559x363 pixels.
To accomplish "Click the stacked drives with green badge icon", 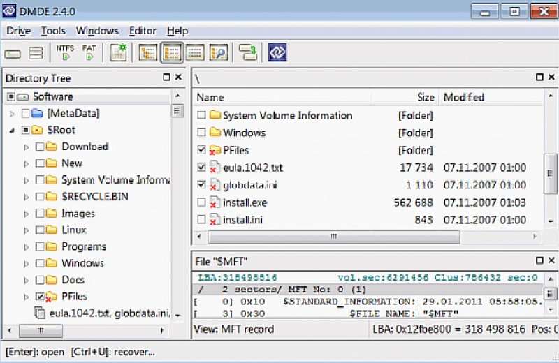I will (248, 53).
